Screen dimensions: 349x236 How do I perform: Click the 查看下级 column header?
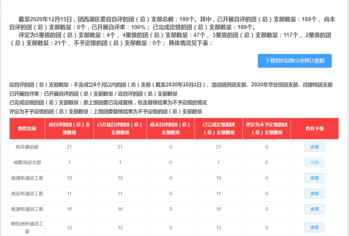(314, 128)
